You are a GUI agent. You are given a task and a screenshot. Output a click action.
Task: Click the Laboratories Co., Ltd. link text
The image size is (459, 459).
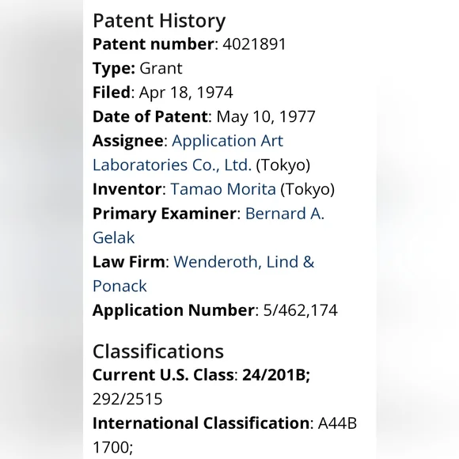(172, 165)
